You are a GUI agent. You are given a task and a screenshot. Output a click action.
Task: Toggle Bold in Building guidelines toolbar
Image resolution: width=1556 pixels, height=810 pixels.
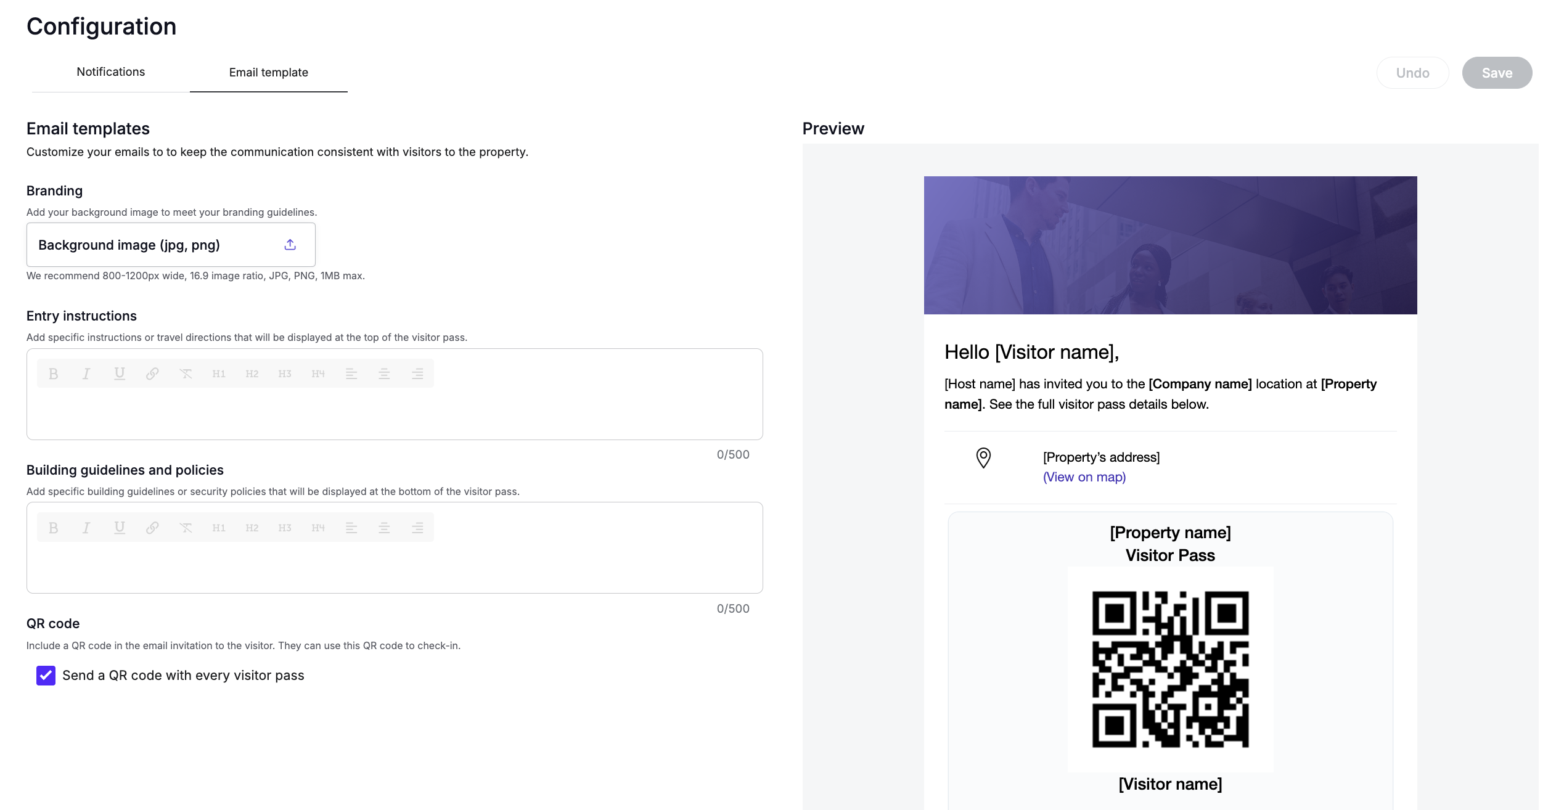click(x=54, y=528)
